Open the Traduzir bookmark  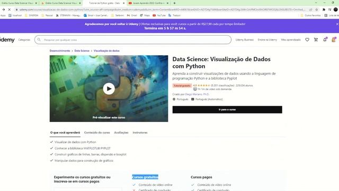point(174,15)
